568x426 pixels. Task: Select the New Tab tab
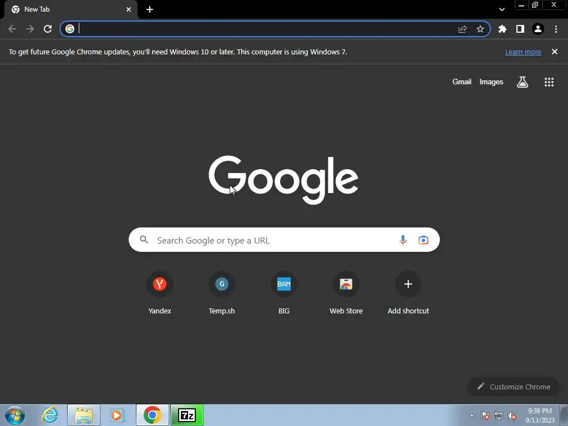[x=71, y=10]
